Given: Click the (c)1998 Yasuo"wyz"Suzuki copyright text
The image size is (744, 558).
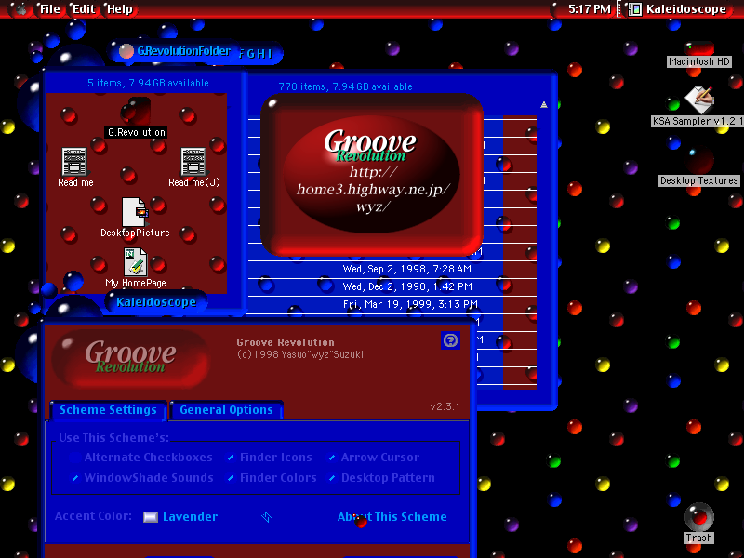Looking at the screenshot, I should (300, 354).
